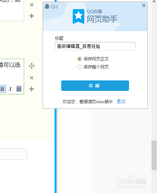Image resolution: width=157 pixels, height=193 pixels.
Task: Toggle Bold formatting in the editor
Action: point(2,89)
